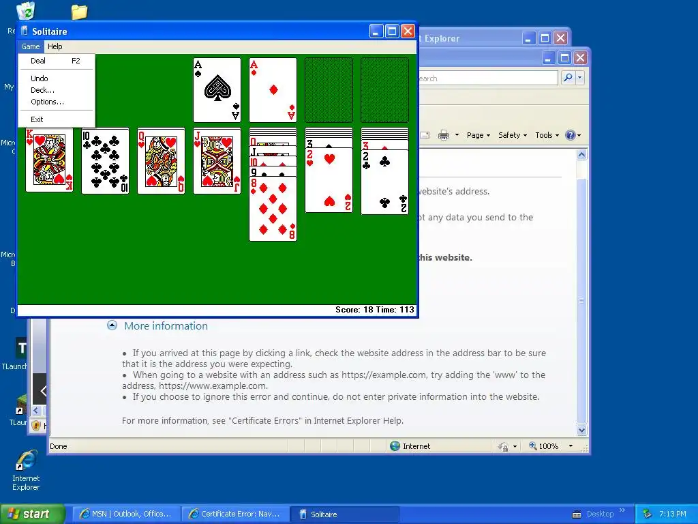Image resolution: width=698 pixels, height=524 pixels.
Task: Click the Score: 18 Time: 113 status text
Action: (375, 310)
